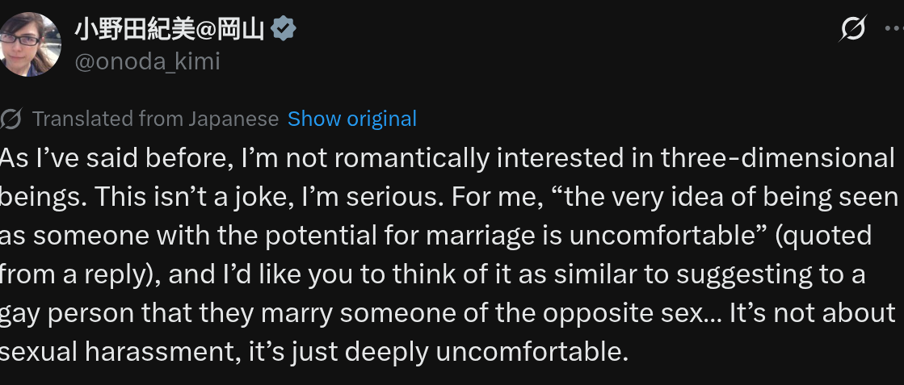Open the @onoda_kimi handle link
904x385 pixels.
[x=147, y=62]
